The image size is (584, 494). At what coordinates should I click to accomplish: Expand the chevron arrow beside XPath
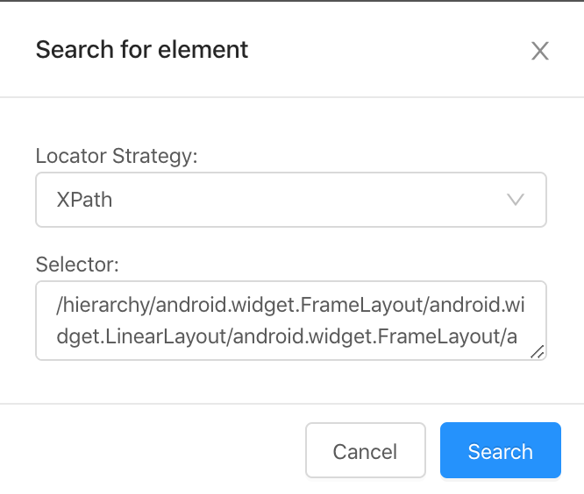516,200
